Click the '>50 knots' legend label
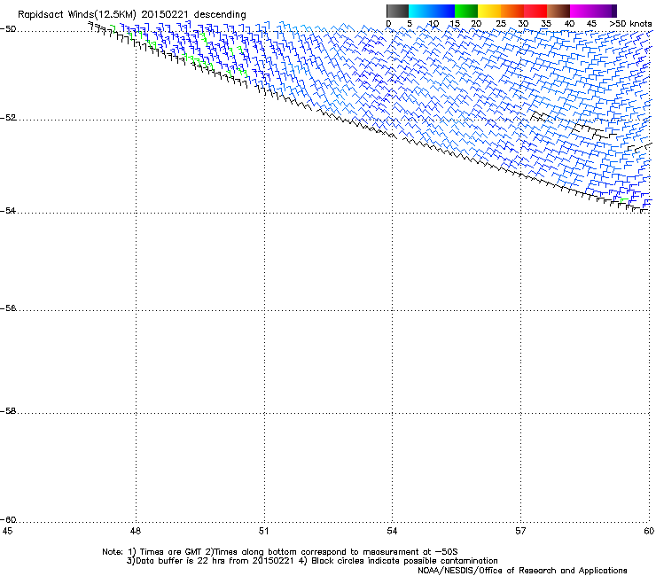This screenshot has height=576, width=656. [x=630, y=24]
